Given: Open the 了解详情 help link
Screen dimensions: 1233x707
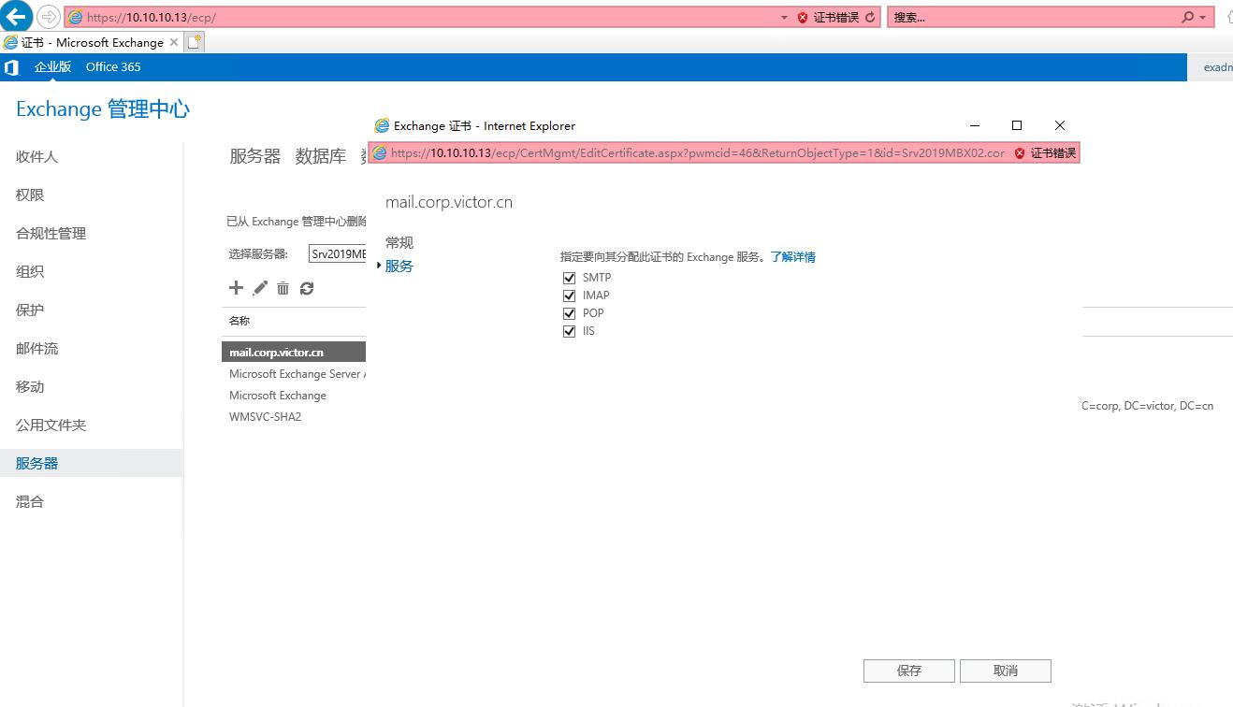Looking at the screenshot, I should pos(793,256).
